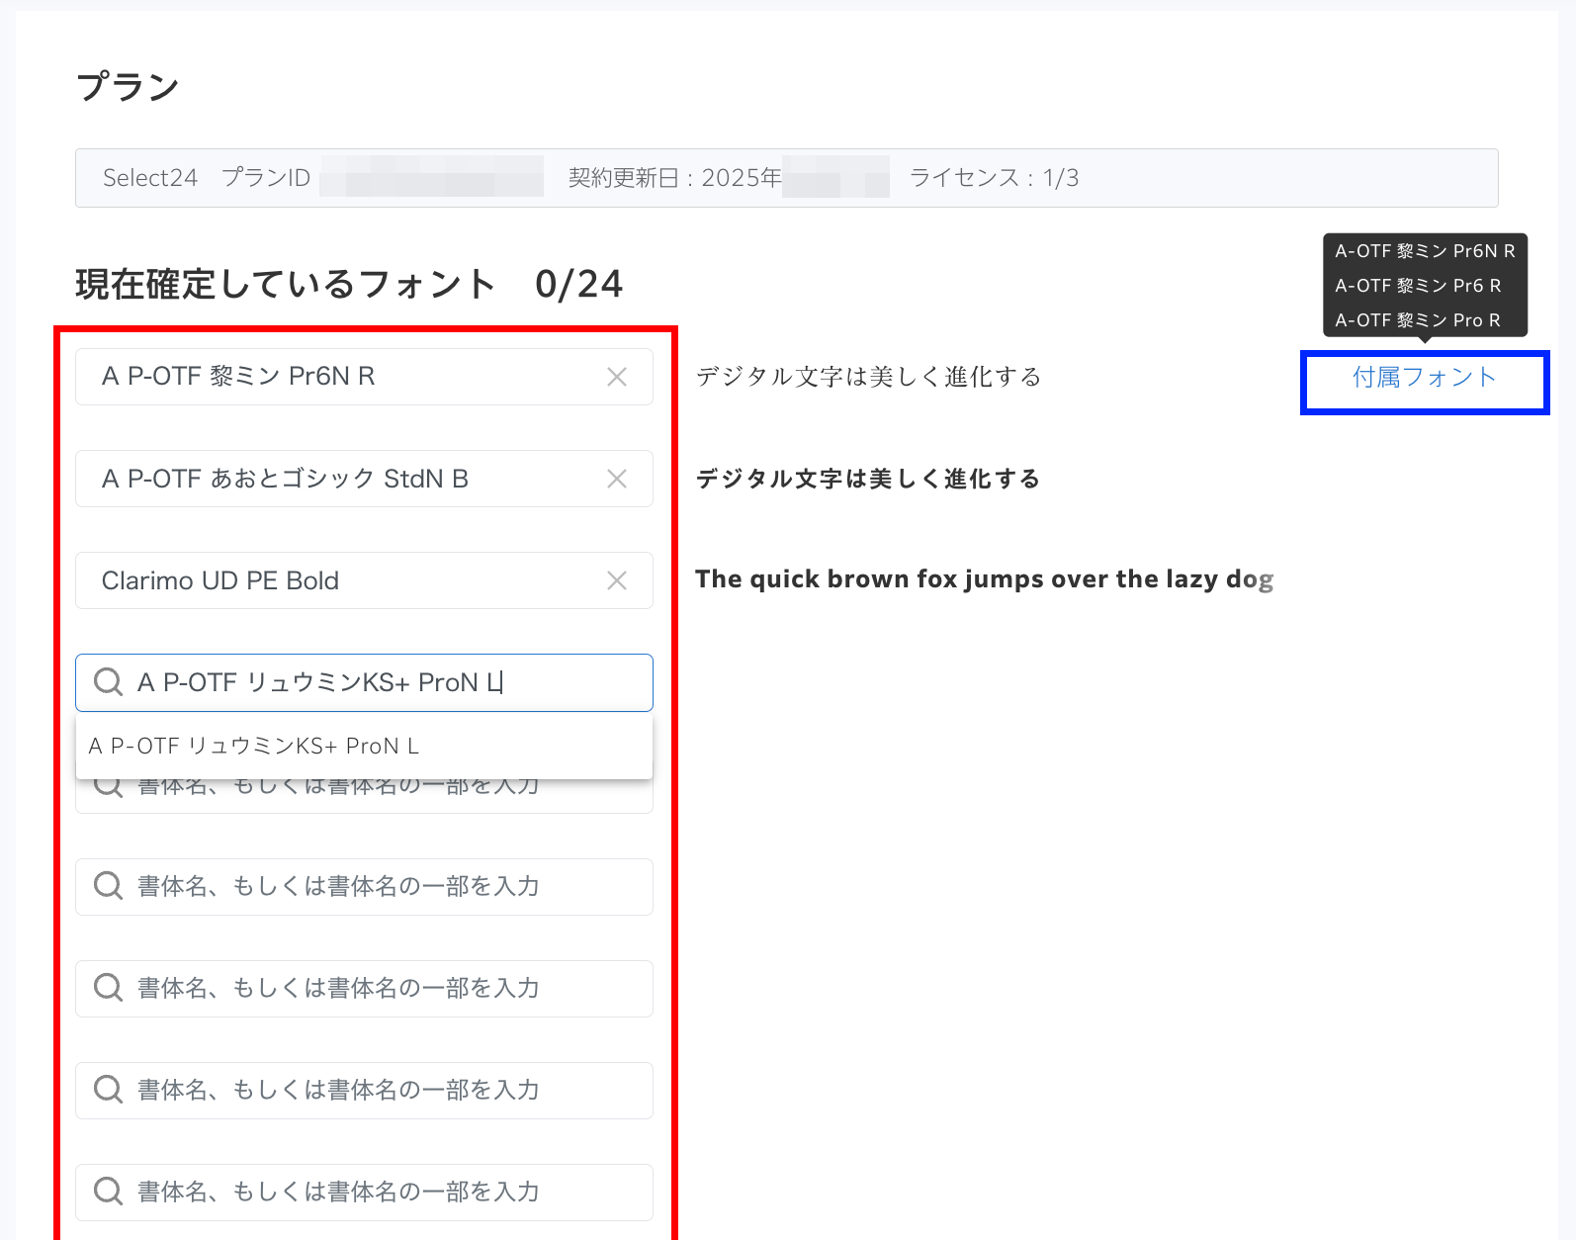
Task: Click 'A-OTF 黎ミン Pr6 R' in tooltip
Action: (x=1418, y=286)
